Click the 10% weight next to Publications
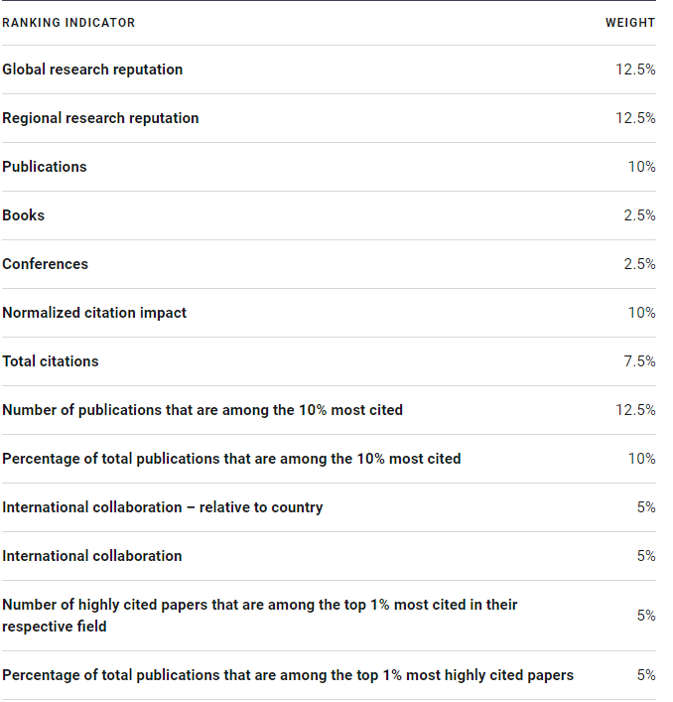The width and height of the screenshot is (673, 702). (x=641, y=167)
